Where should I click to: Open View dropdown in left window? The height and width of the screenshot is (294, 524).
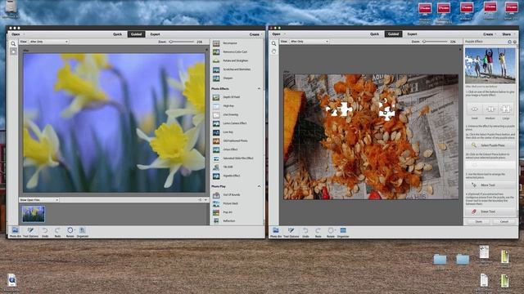tap(49, 42)
